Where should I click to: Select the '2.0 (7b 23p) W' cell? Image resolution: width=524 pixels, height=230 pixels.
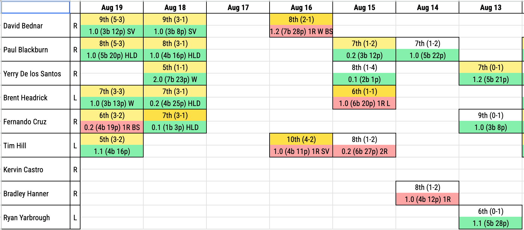(x=175, y=80)
